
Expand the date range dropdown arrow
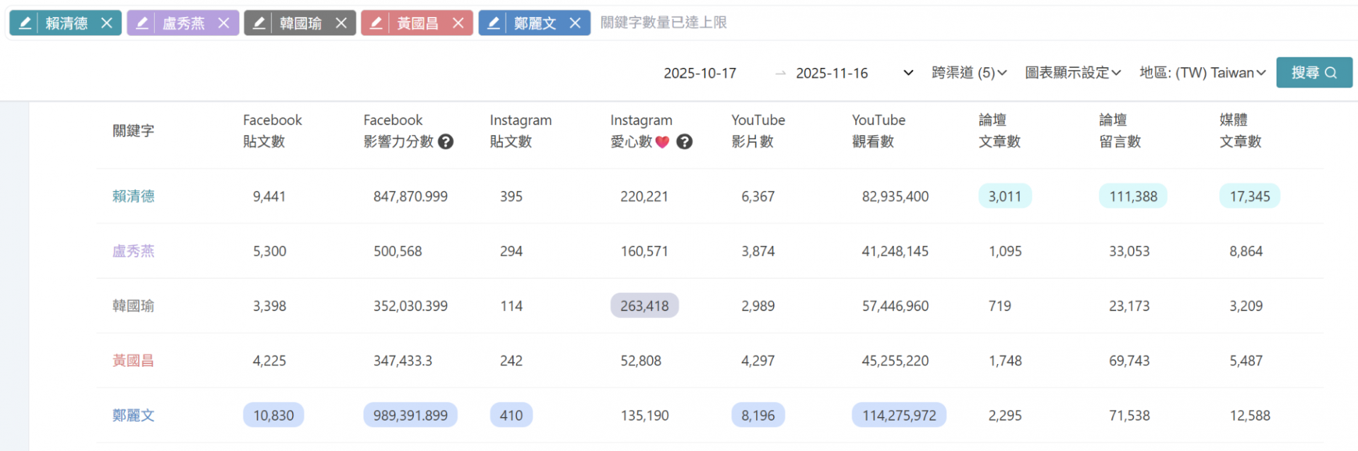(908, 73)
